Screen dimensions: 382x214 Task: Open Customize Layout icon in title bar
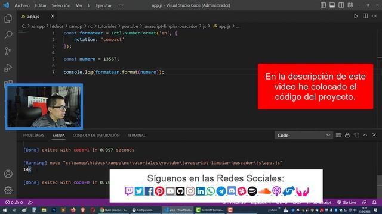pos(350,5)
